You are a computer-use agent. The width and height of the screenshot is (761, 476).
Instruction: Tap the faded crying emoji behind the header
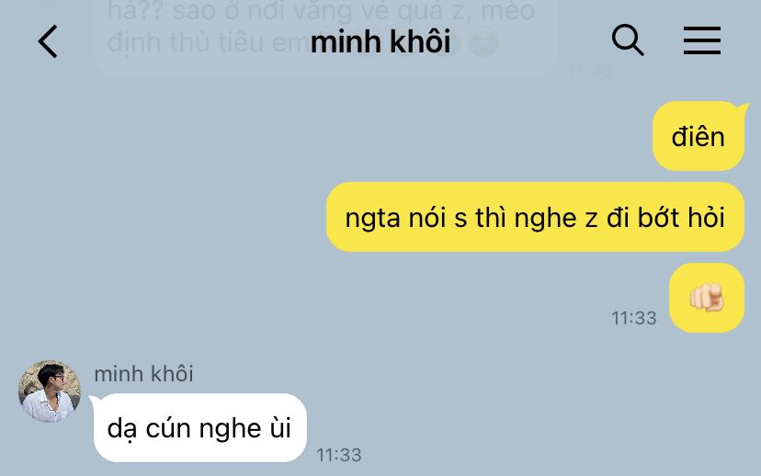pyautogui.click(x=483, y=41)
